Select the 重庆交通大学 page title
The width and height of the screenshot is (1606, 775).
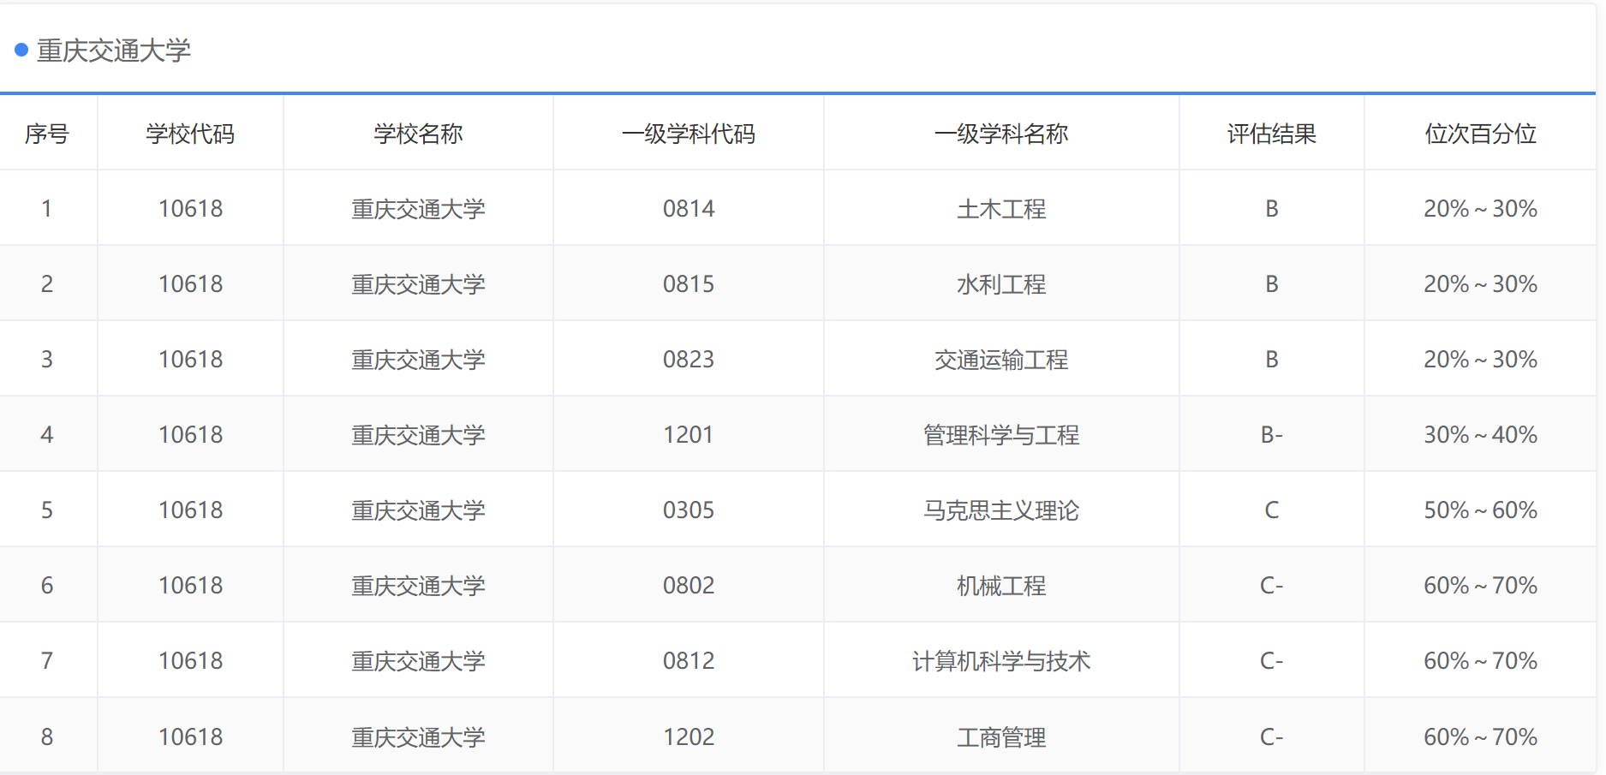[x=116, y=51]
